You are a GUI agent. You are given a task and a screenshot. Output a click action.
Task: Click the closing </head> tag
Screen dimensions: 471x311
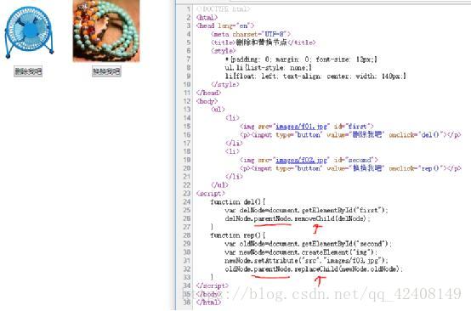pos(208,93)
